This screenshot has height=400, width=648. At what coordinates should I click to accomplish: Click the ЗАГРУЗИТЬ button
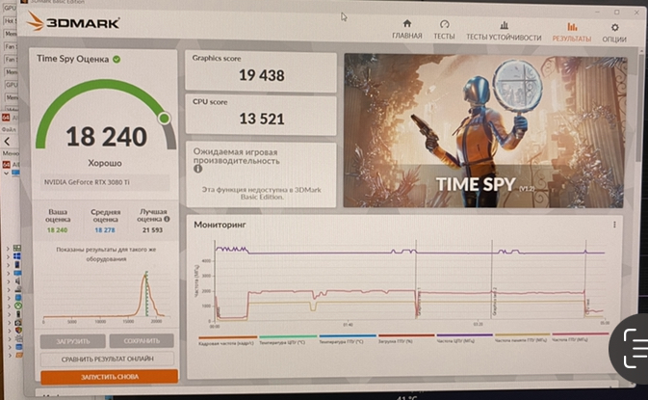coord(73,341)
